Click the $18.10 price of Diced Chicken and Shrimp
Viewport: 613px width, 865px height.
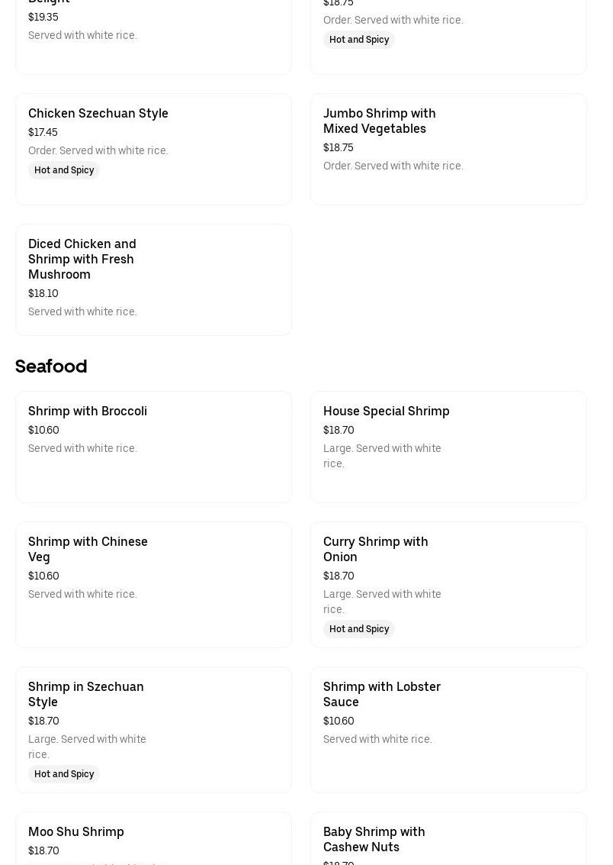tap(43, 293)
